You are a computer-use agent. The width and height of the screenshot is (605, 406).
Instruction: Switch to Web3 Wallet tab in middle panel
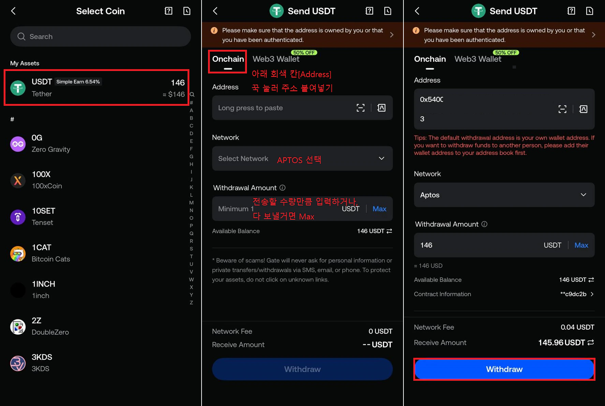point(276,59)
